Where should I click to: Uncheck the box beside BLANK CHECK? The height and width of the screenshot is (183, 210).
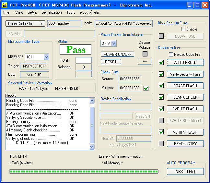point(161,97)
